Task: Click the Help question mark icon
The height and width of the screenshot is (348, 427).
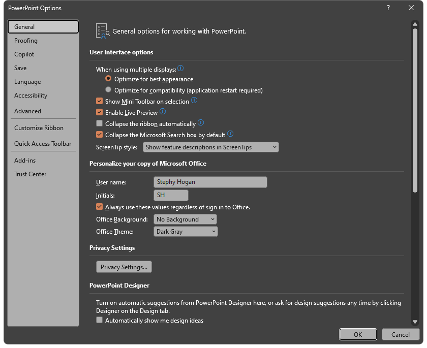Action: pyautogui.click(x=388, y=8)
